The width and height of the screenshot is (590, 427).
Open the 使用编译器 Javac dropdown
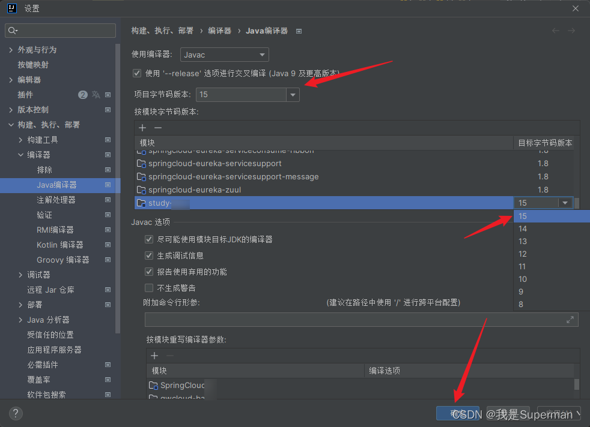(x=224, y=55)
